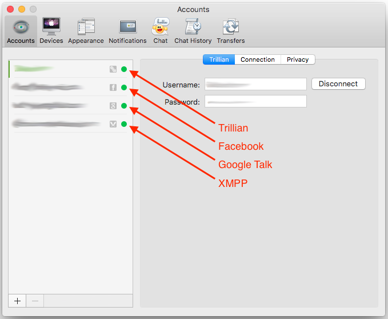
Task: Remove selected account with minus button
Action: [35, 301]
